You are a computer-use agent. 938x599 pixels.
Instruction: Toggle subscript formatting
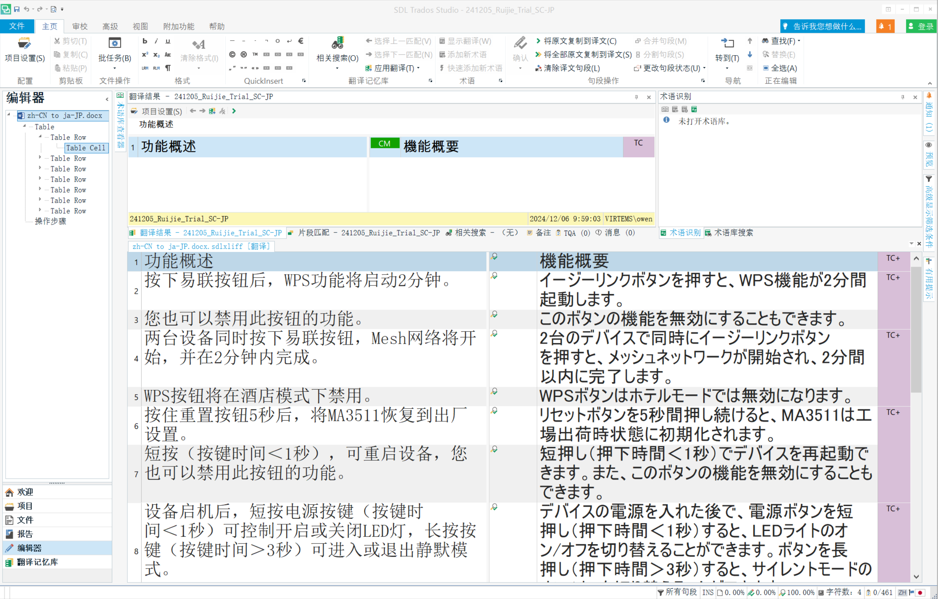click(156, 54)
